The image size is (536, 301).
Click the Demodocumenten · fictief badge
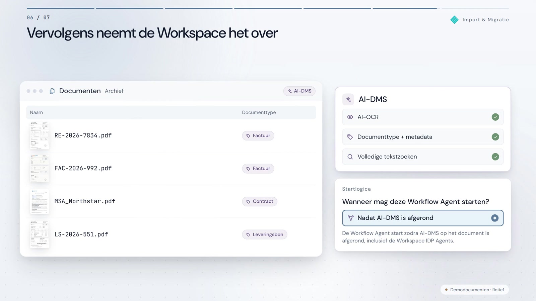[474, 290]
